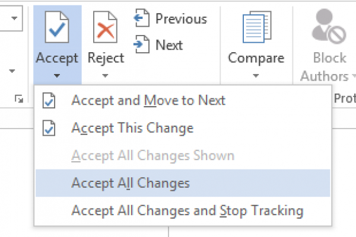Choose Accept All Changes and Stop Tracking
Viewport: 356px width, 237px height.
pos(187,210)
